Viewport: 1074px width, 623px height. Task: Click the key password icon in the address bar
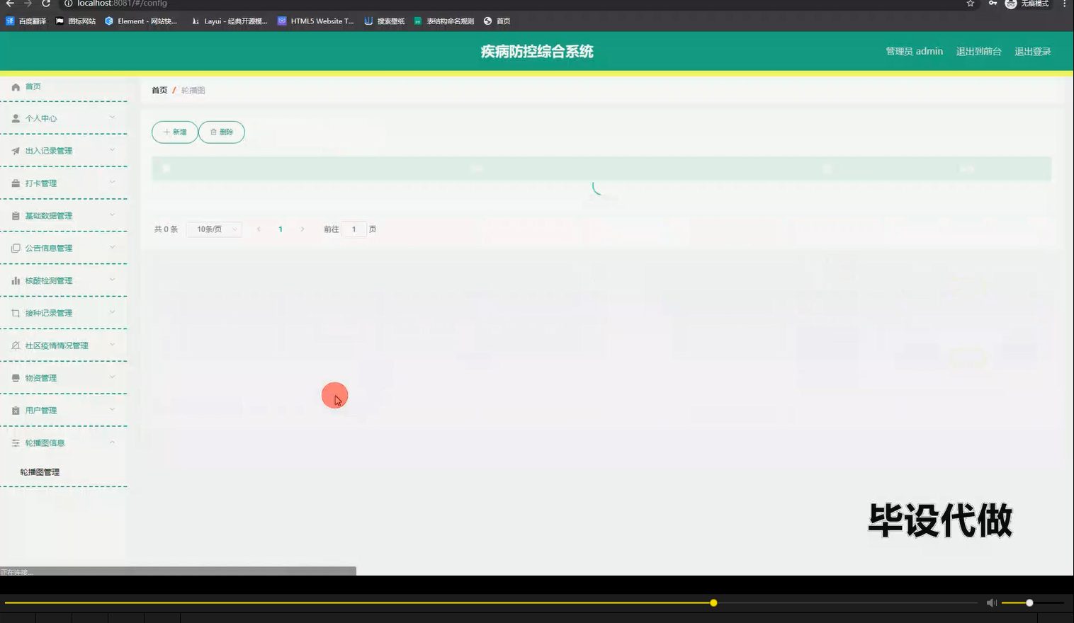coord(993,4)
